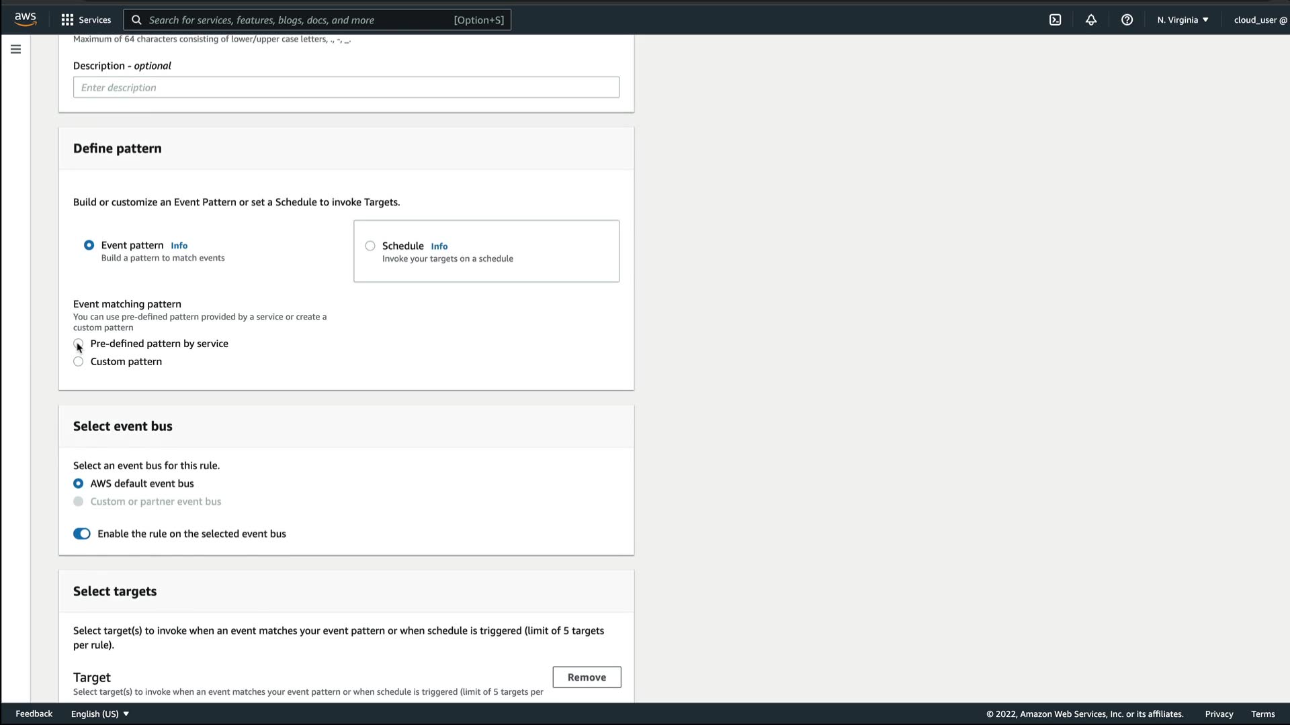Viewport: 1290px width, 725px height.
Task: Click the AWS logo home icon
Action: coord(26,19)
